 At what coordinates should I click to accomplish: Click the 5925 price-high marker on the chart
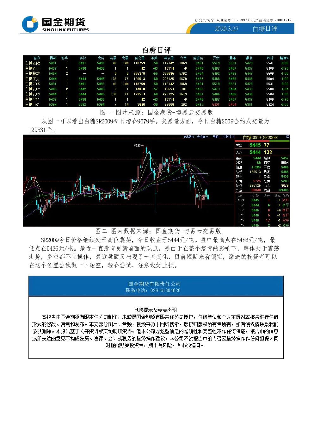pos(139,146)
